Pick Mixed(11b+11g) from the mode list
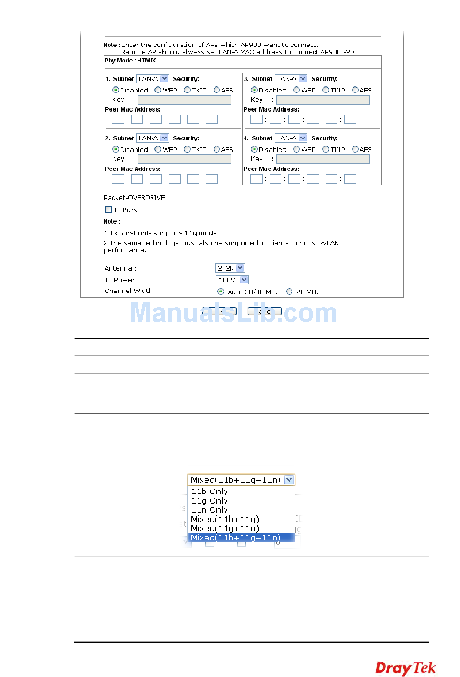 pyautogui.click(x=241, y=519)
